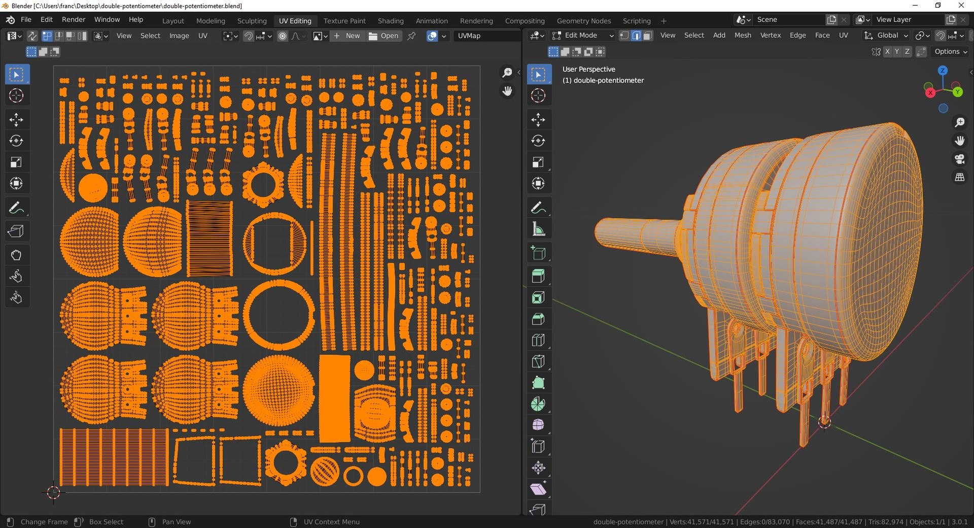
Task: Expand the Options dropdown
Action: pyautogui.click(x=951, y=52)
